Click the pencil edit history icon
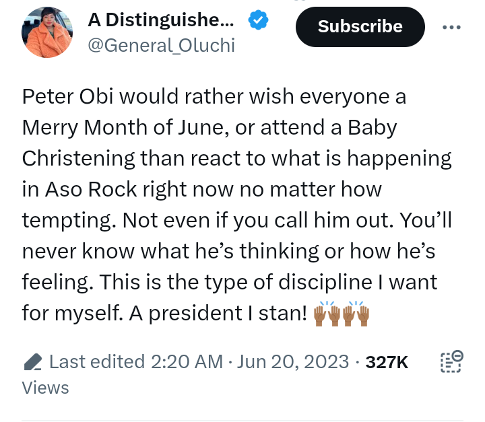This screenshot has width=485, height=422. (32, 363)
